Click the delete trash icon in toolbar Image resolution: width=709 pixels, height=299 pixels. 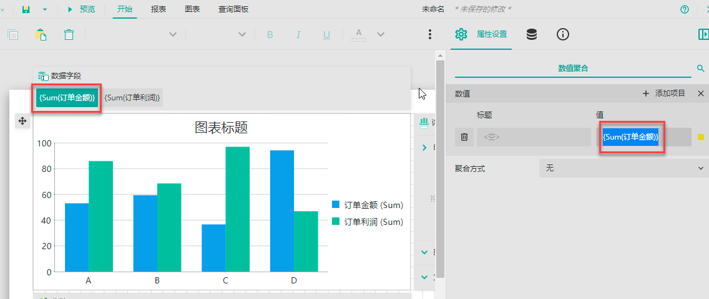[x=69, y=35]
